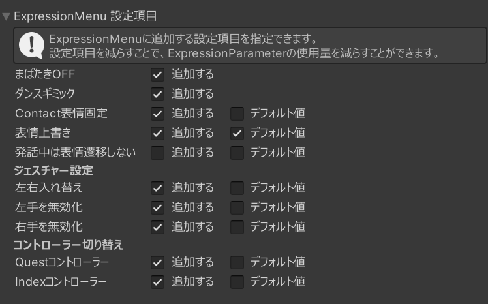Enable 追加する for 発話中は表情遷移しない
This screenshot has height=304, width=488.
pyautogui.click(x=157, y=153)
